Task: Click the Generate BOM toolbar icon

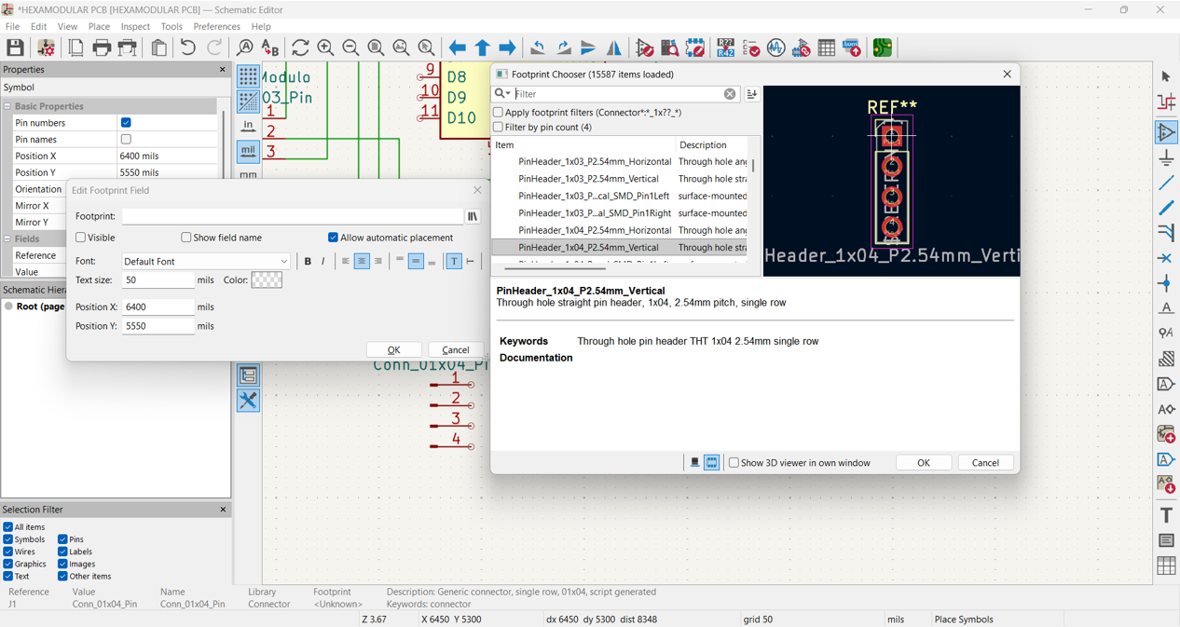Action: click(852, 48)
